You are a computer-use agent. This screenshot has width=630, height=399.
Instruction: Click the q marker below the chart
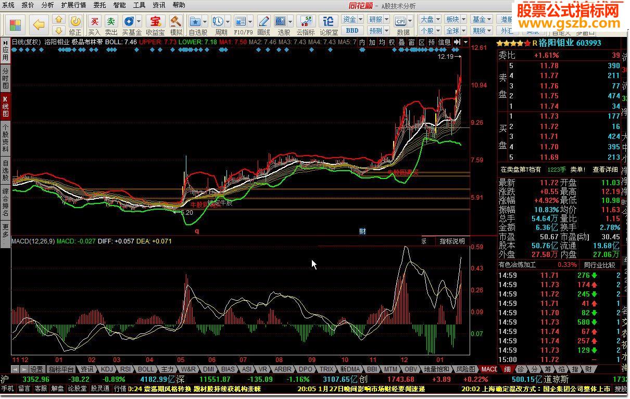coord(197,230)
